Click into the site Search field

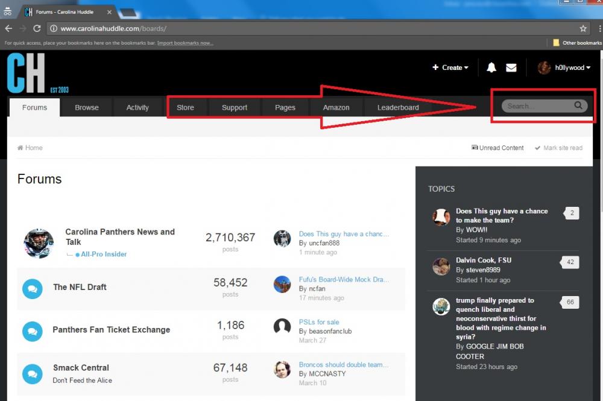point(538,106)
